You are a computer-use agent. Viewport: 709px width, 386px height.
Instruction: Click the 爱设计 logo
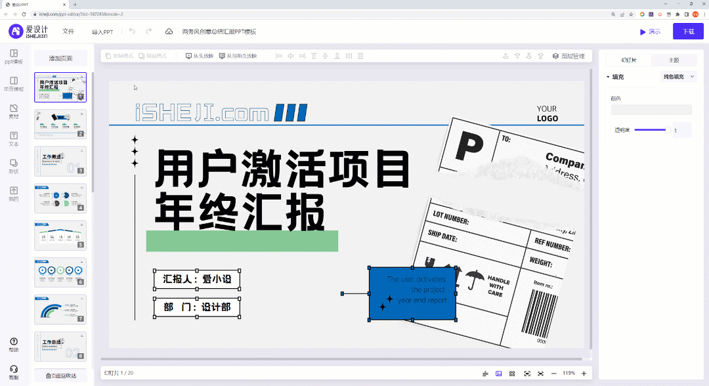point(28,32)
